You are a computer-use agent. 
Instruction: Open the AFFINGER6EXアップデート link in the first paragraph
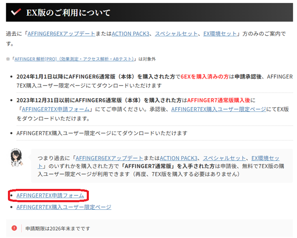61,34
